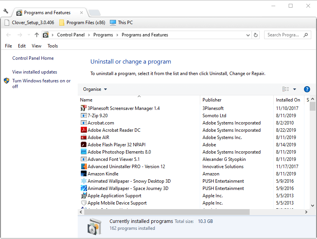Click the back navigation arrow

coord(8,35)
